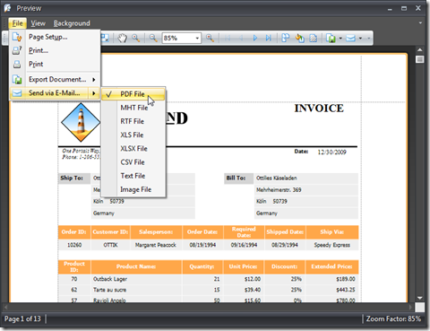Click the Watermark toolbar icon
Screen dimensions: 430x331
tap(313, 38)
